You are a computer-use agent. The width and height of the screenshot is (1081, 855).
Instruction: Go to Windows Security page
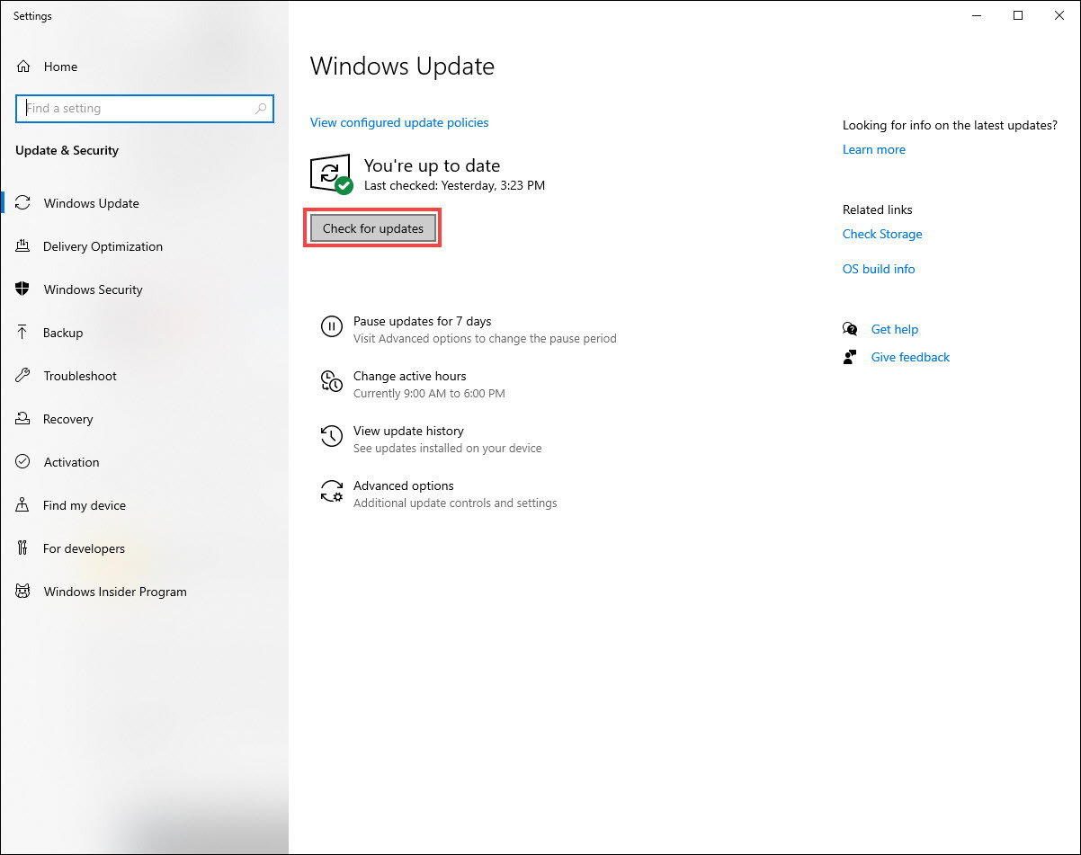click(x=93, y=289)
